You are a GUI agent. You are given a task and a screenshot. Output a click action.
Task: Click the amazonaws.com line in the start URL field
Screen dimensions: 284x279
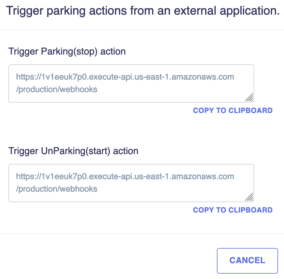click(x=125, y=176)
